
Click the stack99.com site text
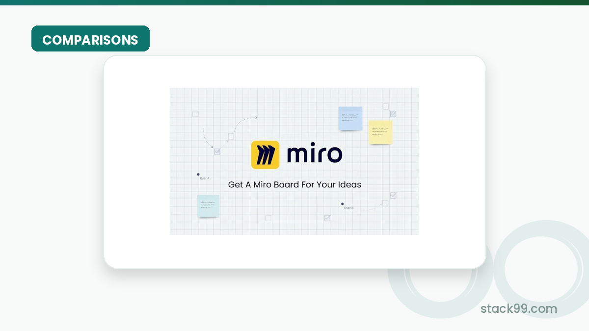coord(519,308)
